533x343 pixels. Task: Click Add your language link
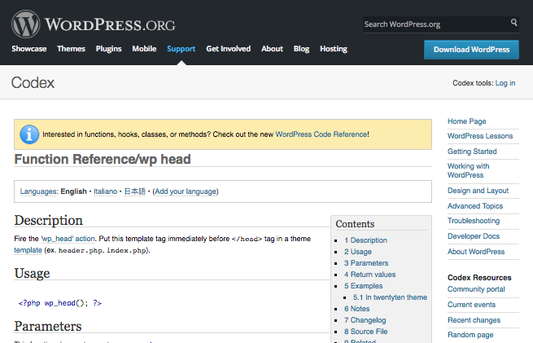tap(185, 191)
